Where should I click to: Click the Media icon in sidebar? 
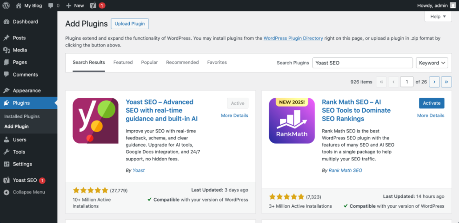click(7, 50)
